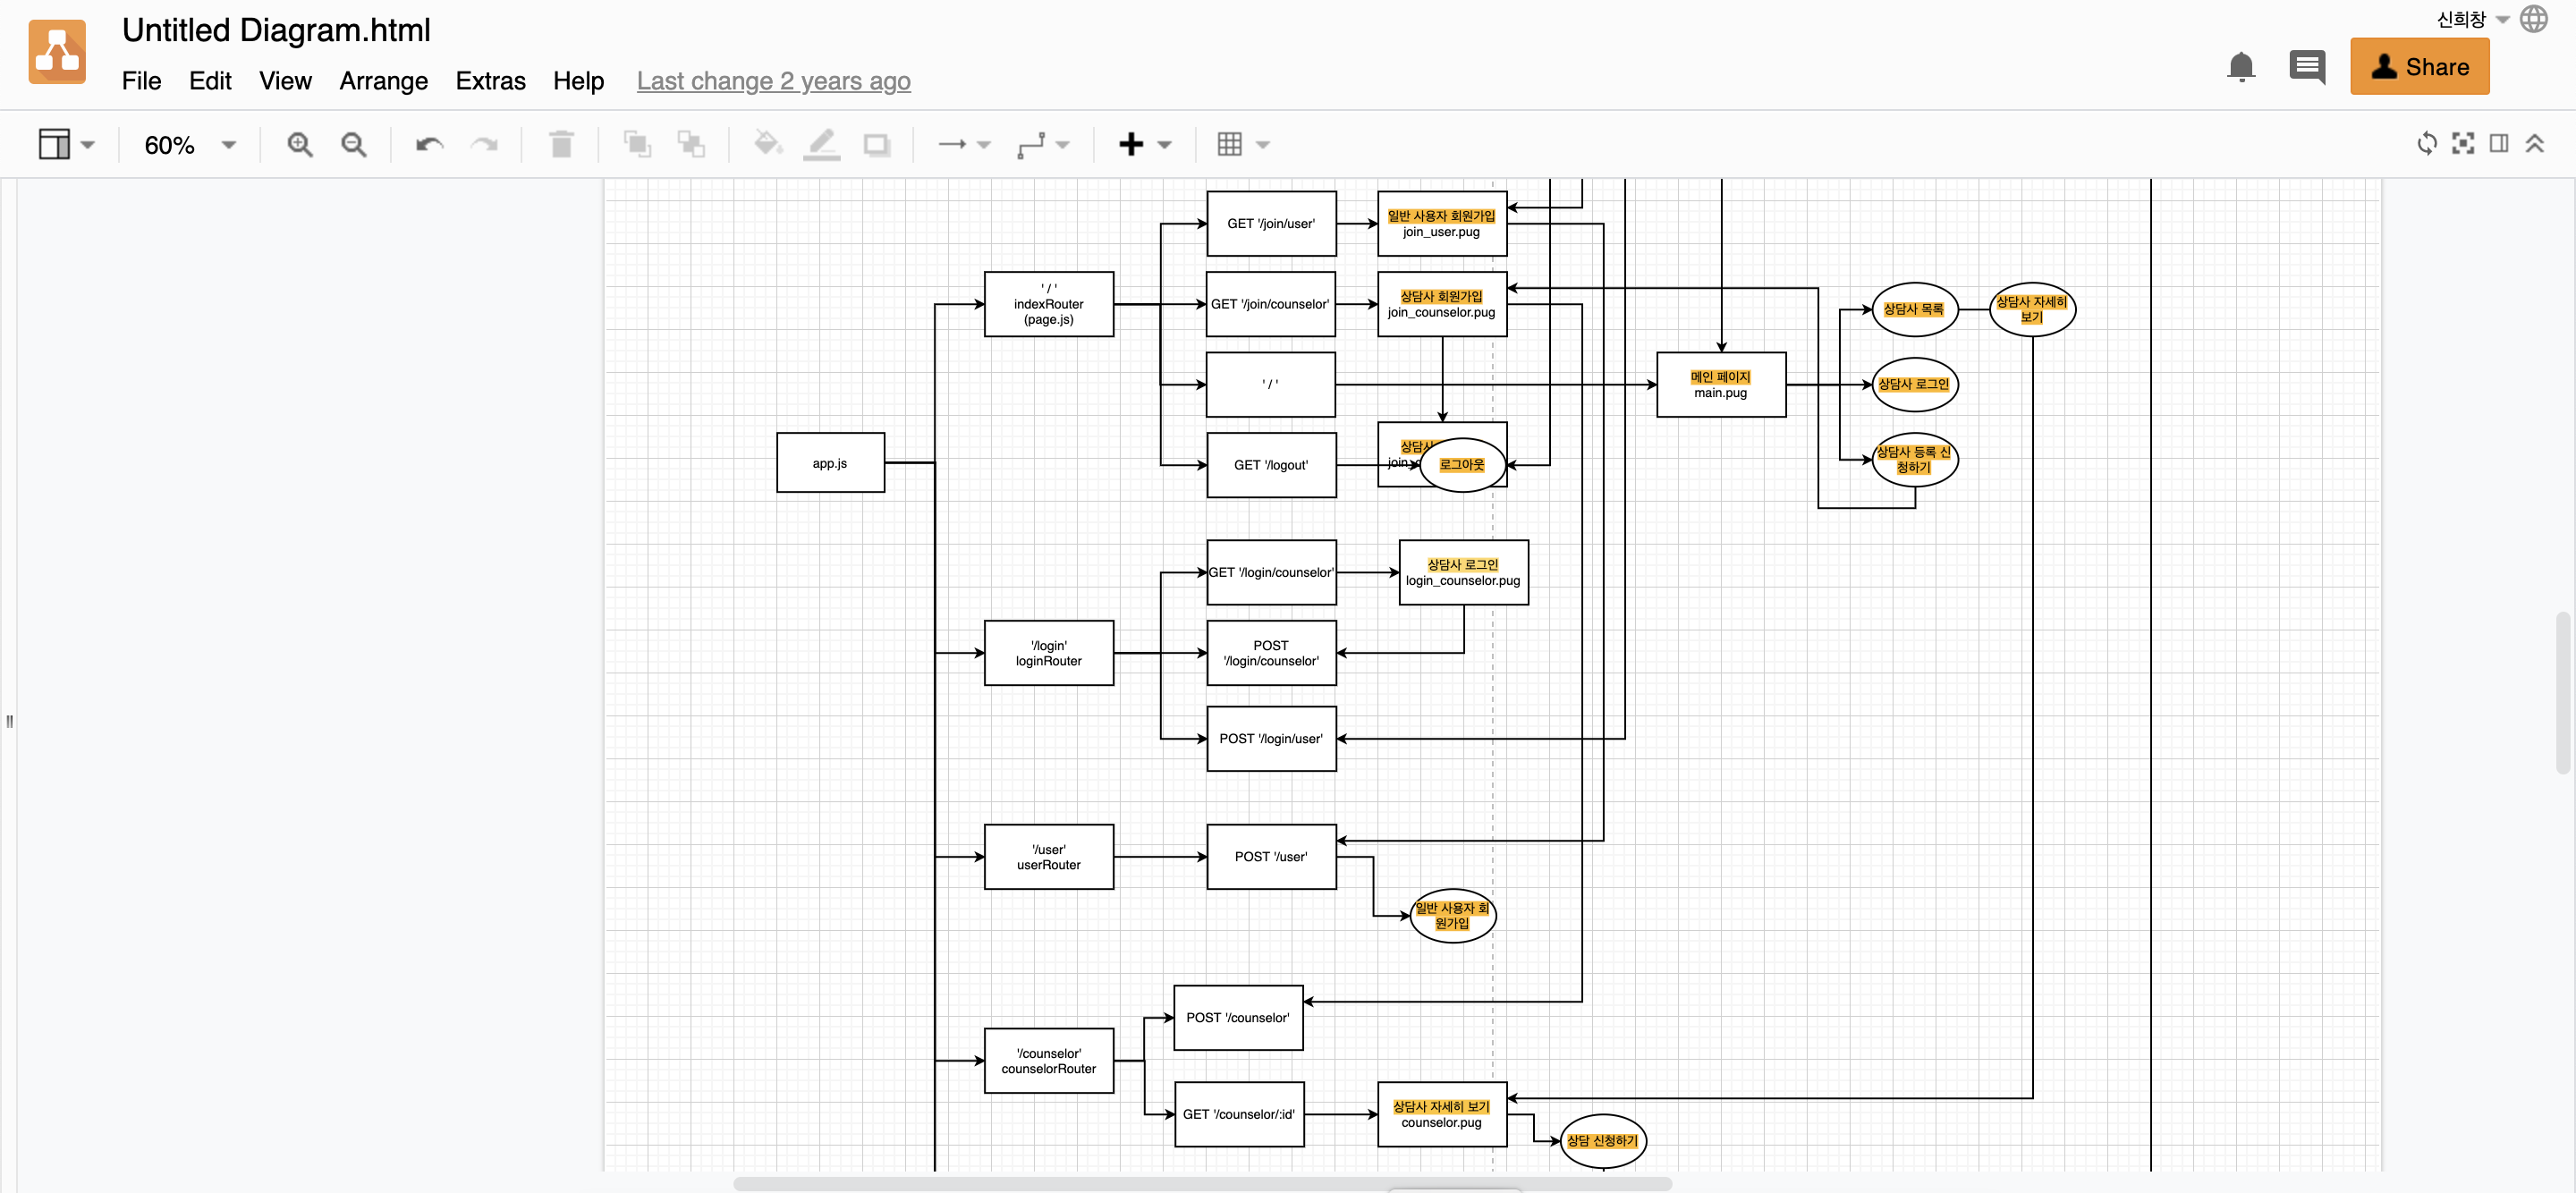Open the comments panel icon
The height and width of the screenshot is (1193, 2576).
(x=2306, y=67)
